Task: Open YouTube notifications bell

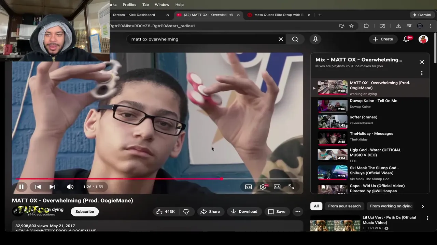Action: [x=406, y=39]
